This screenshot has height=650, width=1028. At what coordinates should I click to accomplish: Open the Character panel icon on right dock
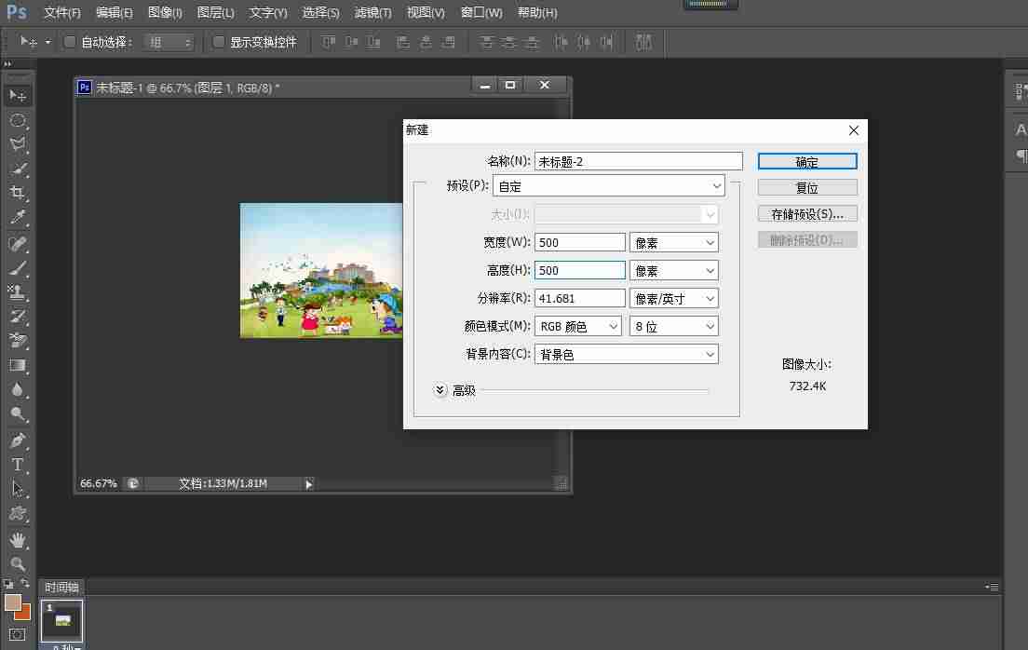click(1021, 129)
